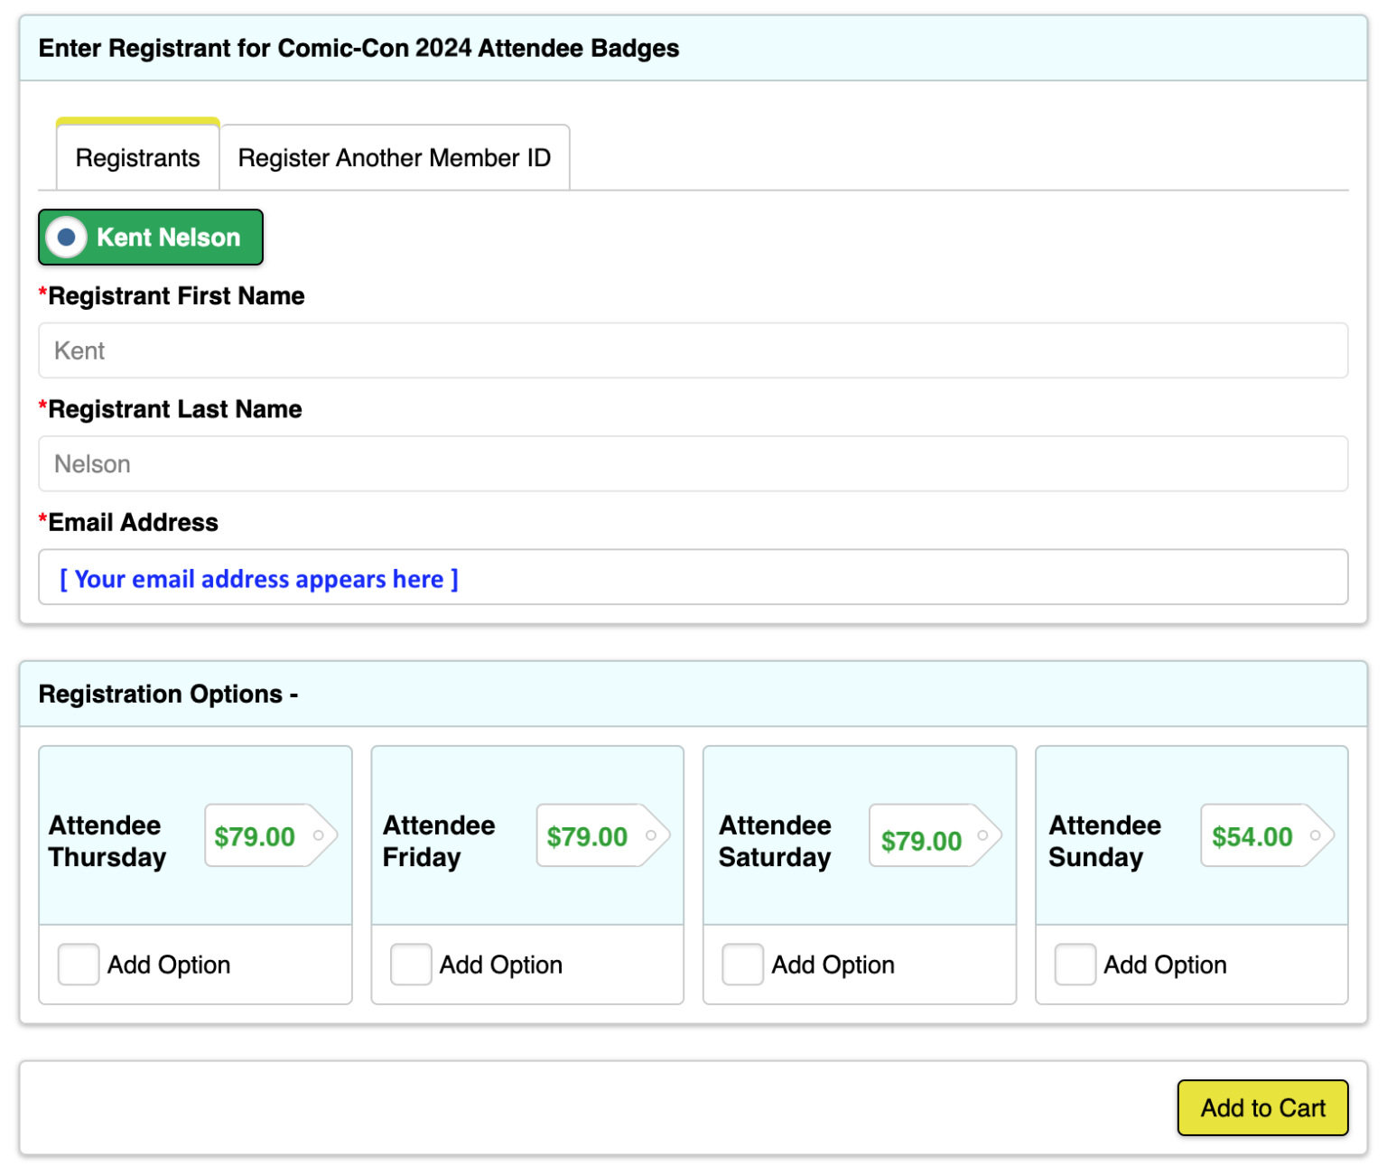1387x1175 pixels.
Task: Click the Registrant First Name field
Action: (693, 350)
